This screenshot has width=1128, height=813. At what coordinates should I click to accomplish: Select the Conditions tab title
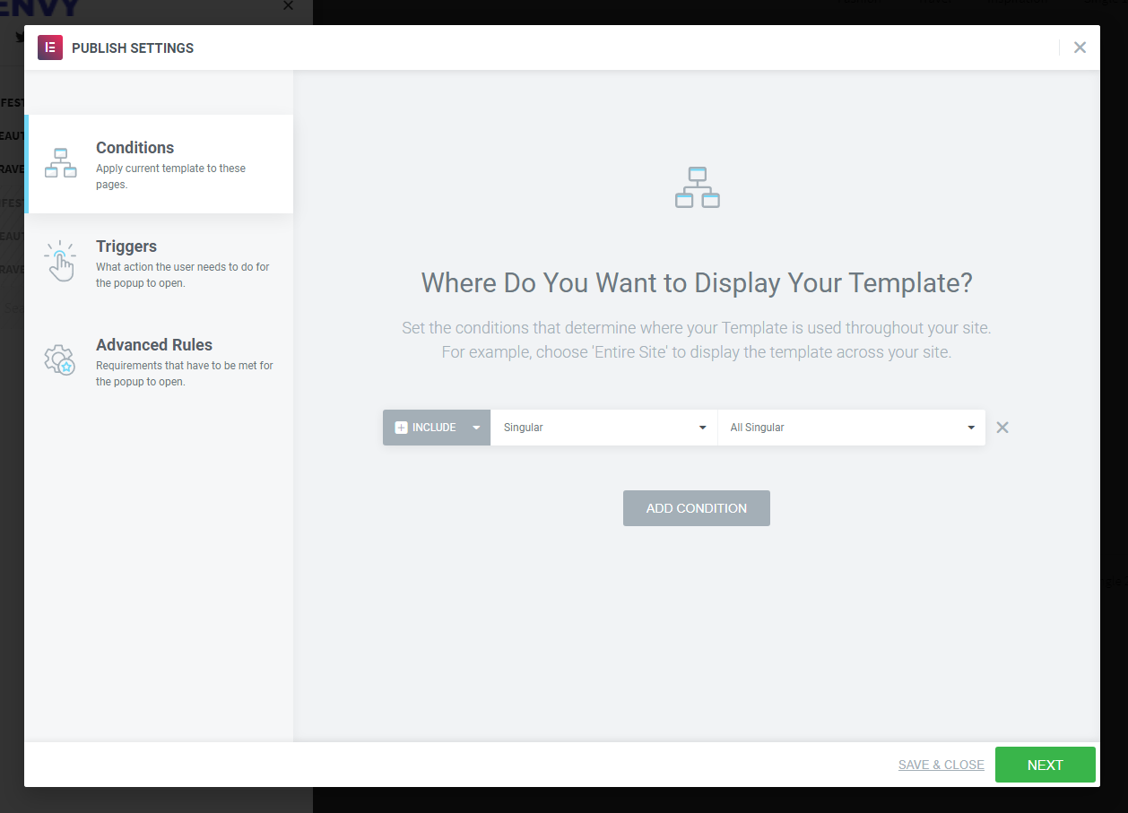click(x=135, y=148)
